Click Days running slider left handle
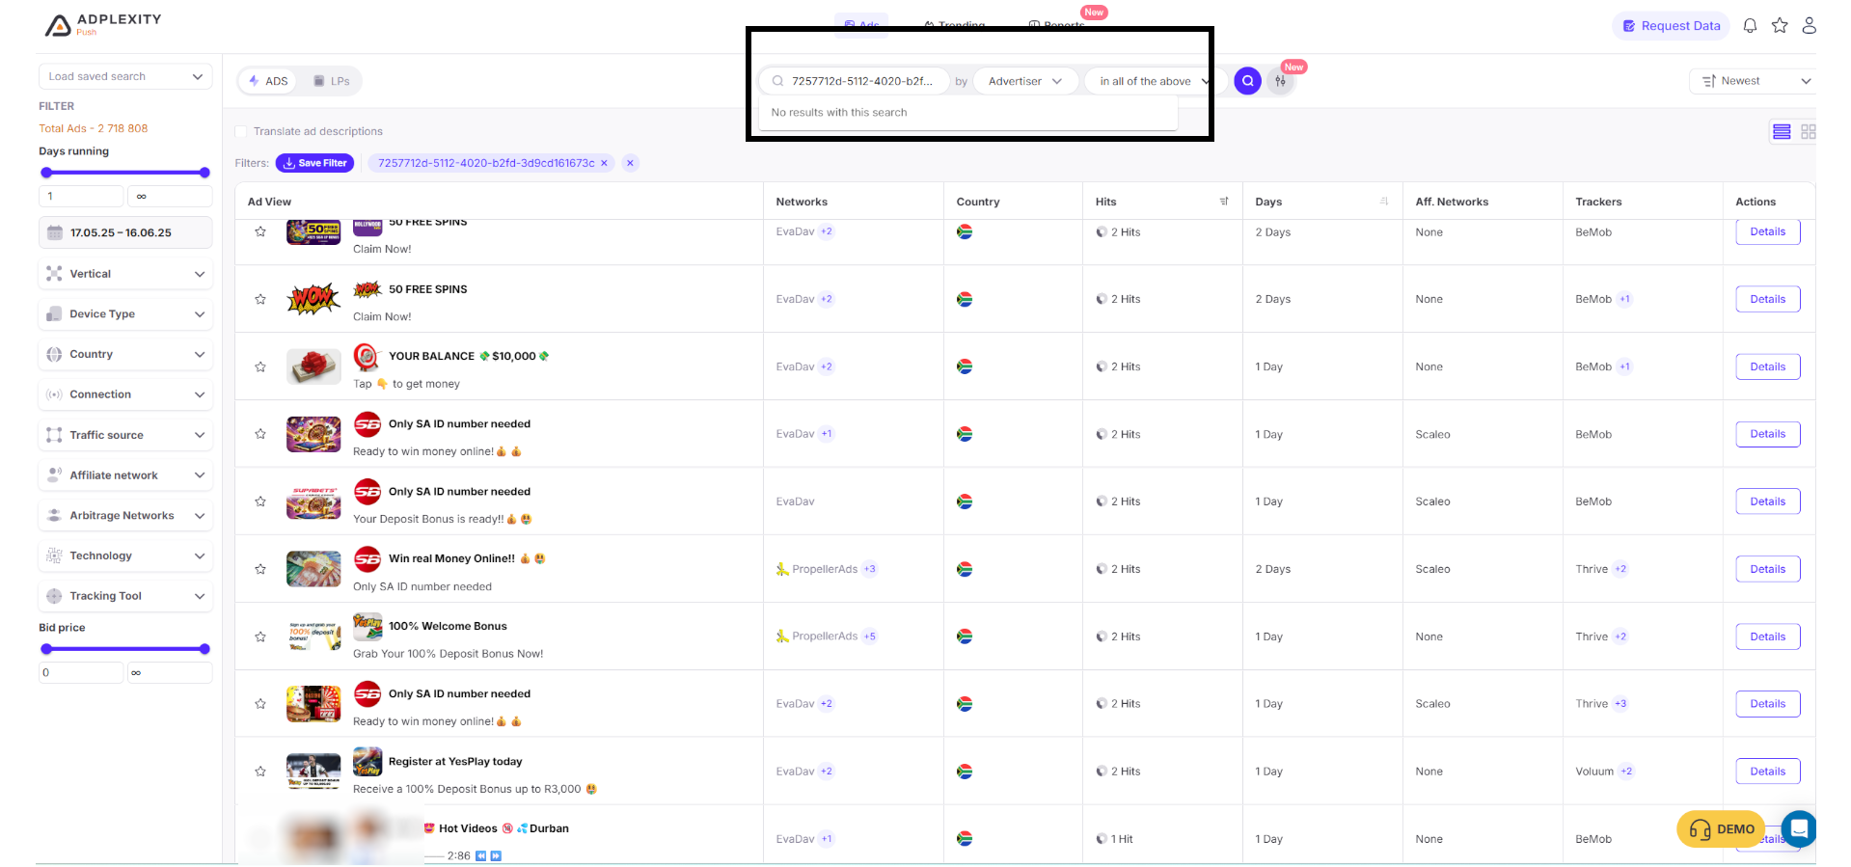This screenshot has width=1851, height=867. click(46, 173)
